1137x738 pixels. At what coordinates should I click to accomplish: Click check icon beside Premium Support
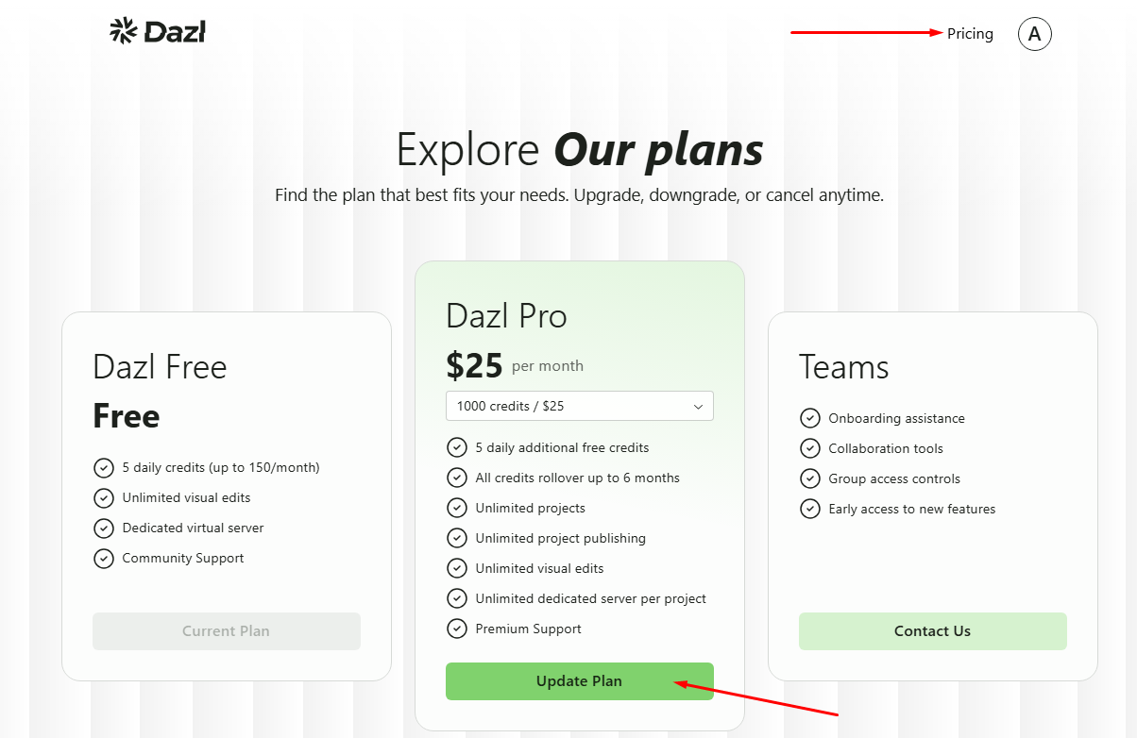pyautogui.click(x=457, y=629)
